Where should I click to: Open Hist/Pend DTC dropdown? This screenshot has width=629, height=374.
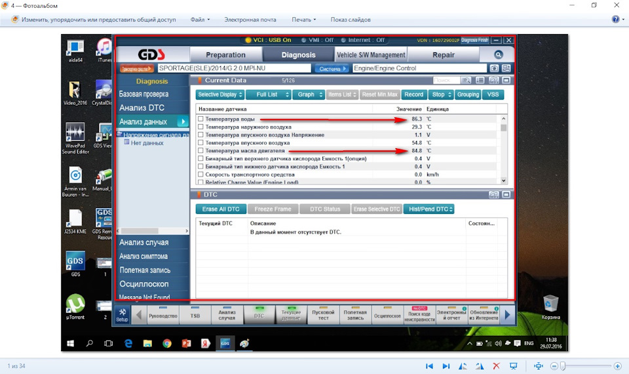point(429,209)
